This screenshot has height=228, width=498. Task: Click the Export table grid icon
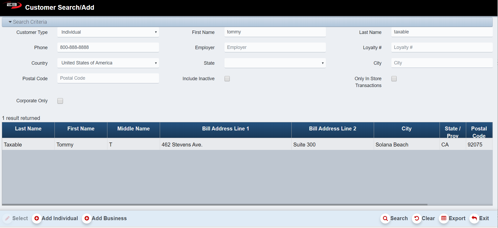444,218
